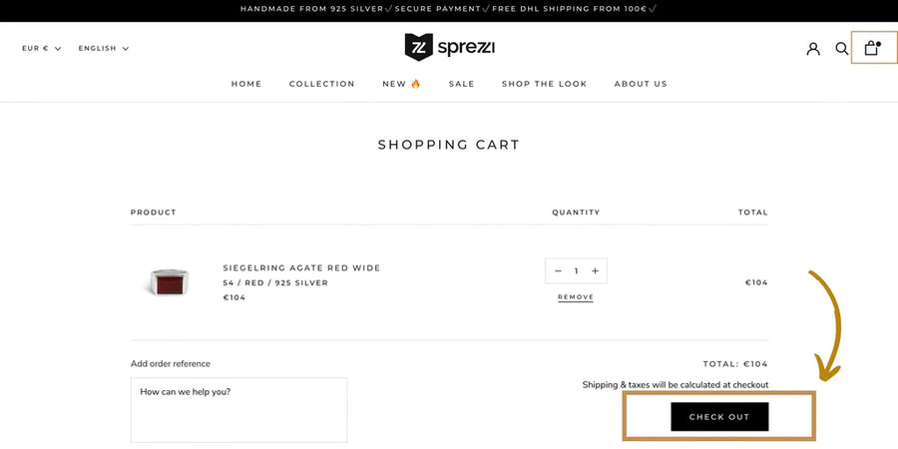Click the search magnifier icon
898x449 pixels.
click(842, 48)
